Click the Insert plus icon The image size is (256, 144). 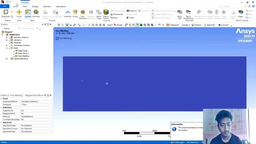pos(19,12)
